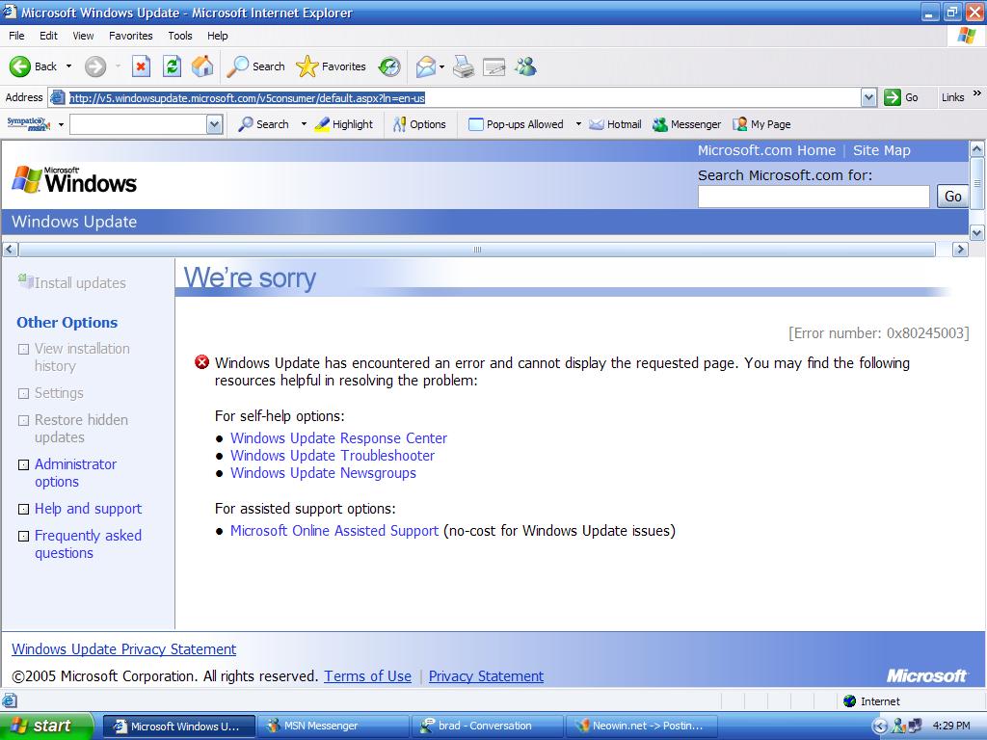
Task: Click Pop-ups Allowed toolbar button
Action: click(x=517, y=124)
